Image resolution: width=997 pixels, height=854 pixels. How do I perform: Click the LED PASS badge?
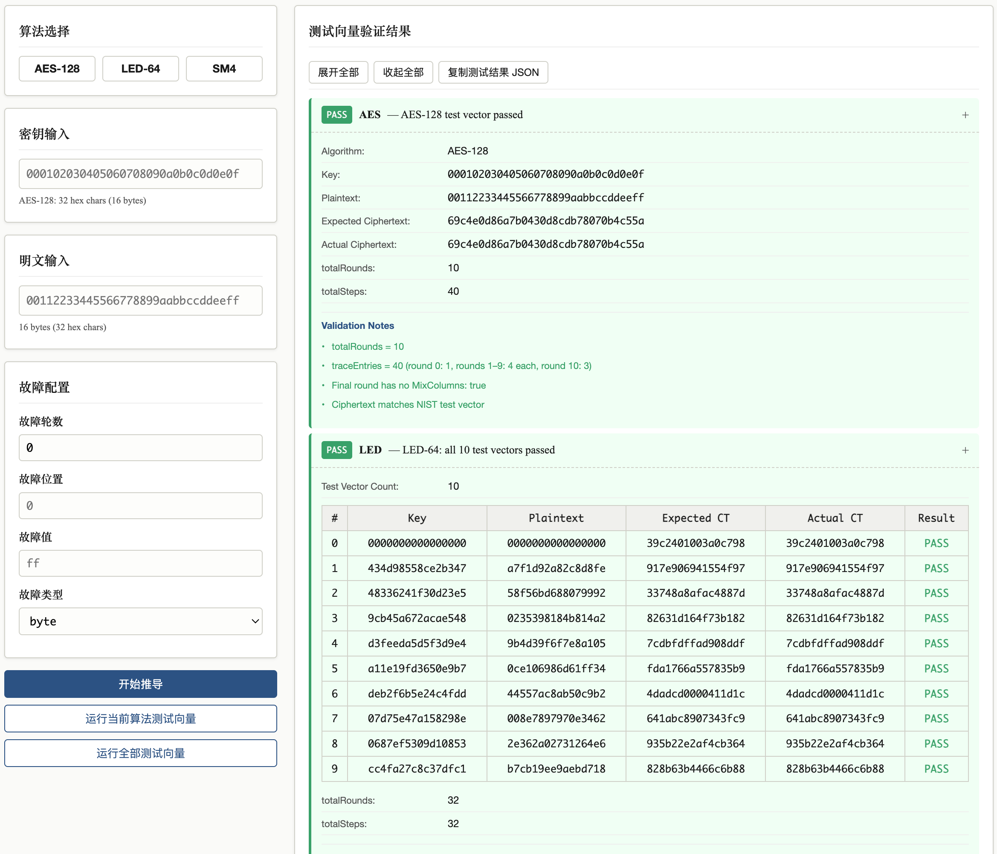336,450
